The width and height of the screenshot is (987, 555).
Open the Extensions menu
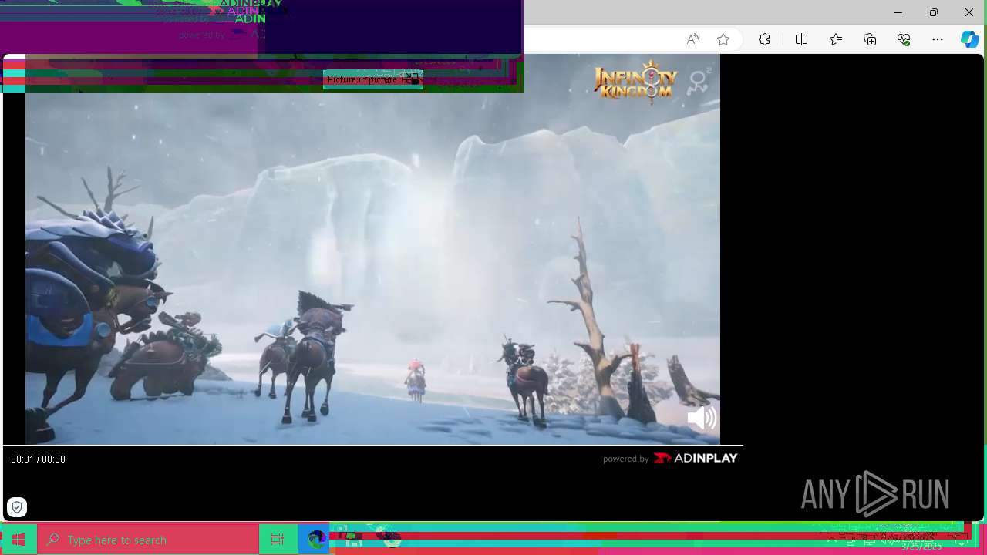(x=764, y=39)
